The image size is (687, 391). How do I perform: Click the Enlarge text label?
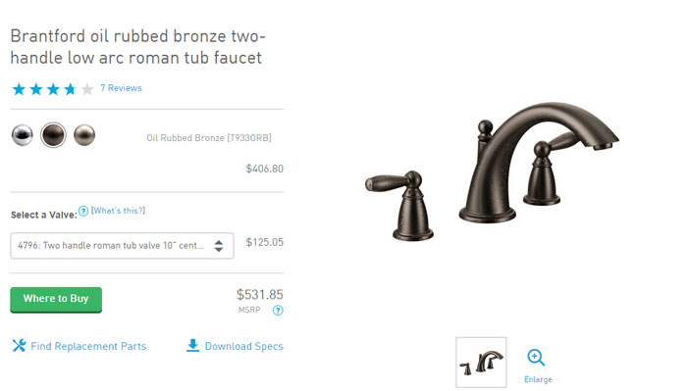(538, 379)
